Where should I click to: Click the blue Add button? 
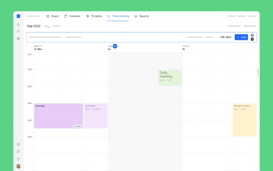click(241, 37)
